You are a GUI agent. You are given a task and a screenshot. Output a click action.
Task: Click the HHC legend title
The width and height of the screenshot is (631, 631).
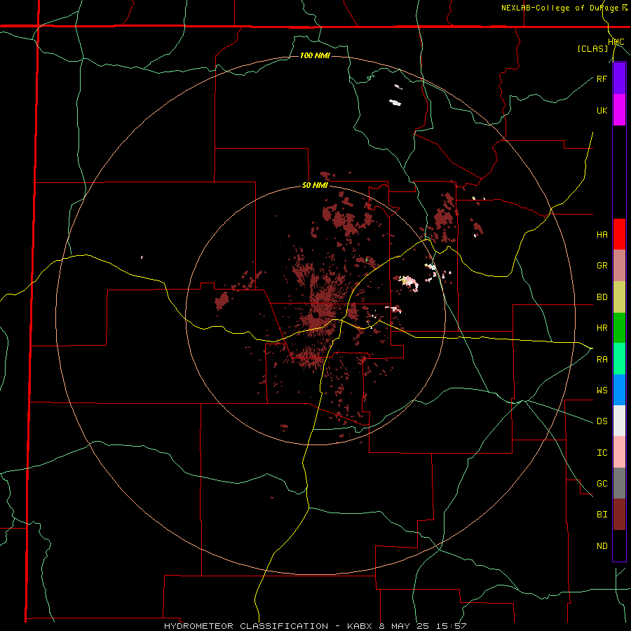click(x=616, y=42)
